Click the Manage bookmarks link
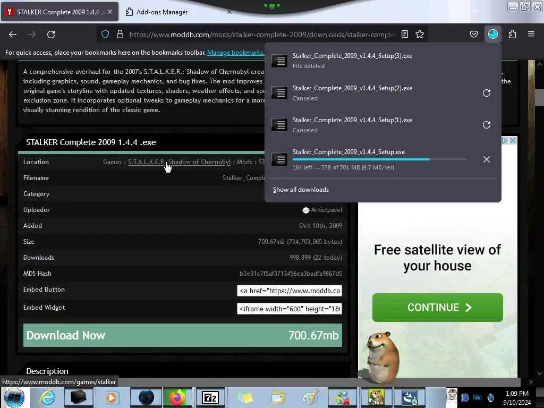The image size is (544, 408). pos(235,53)
